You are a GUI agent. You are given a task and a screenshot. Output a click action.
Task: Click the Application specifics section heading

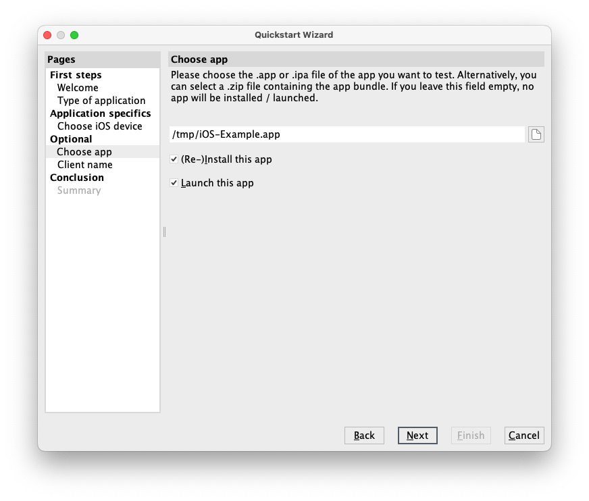[x=100, y=113]
